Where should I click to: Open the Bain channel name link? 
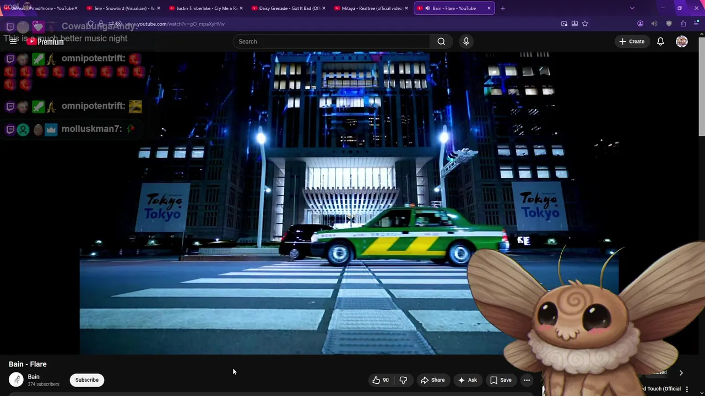pos(34,377)
